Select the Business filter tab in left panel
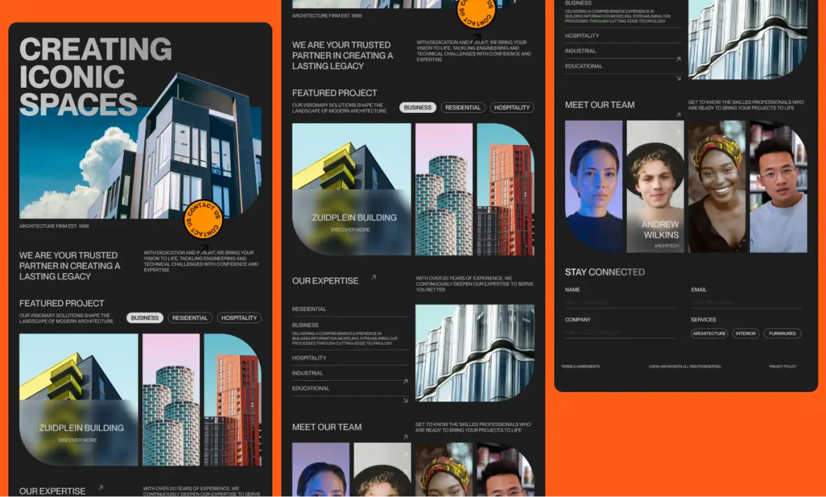The image size is (826, 497). (x=145, y=318)
